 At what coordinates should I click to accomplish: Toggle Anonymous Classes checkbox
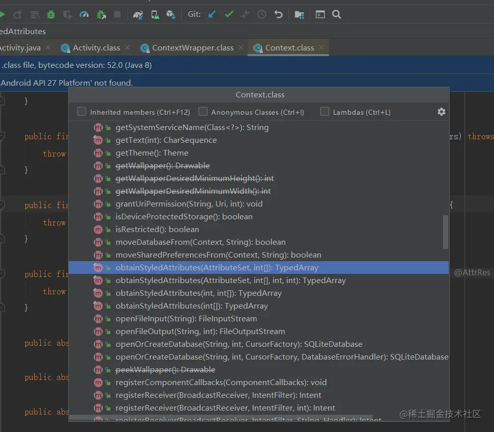tap(203, 112)
